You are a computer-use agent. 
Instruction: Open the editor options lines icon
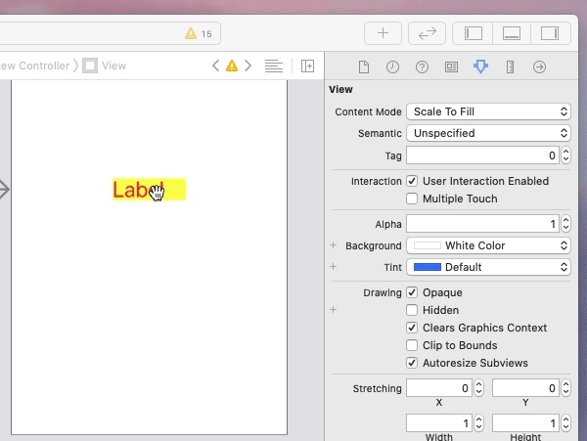click(274, 66)
